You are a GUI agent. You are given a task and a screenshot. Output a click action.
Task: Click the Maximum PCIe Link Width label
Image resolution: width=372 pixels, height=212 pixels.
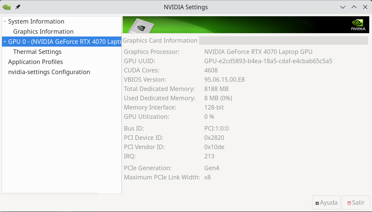[162, 177]
